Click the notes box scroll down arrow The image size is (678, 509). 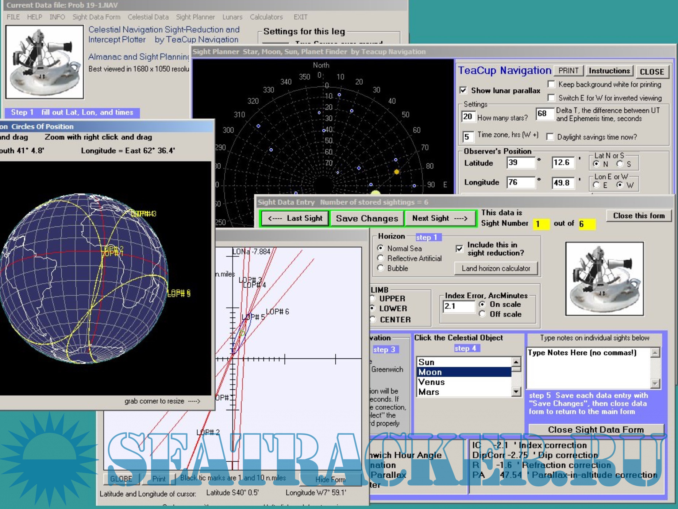pos(655,384)
